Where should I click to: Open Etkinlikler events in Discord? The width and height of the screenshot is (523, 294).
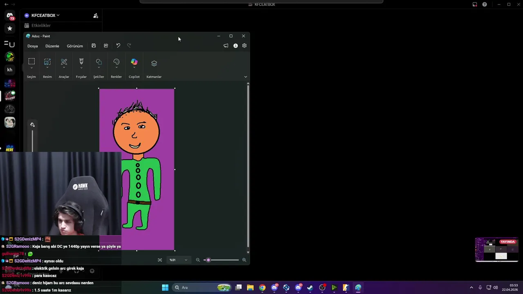[41, 25]
